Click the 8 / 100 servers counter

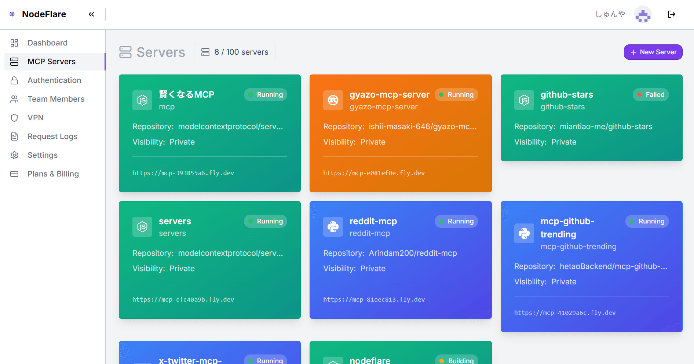click(235, 52)
